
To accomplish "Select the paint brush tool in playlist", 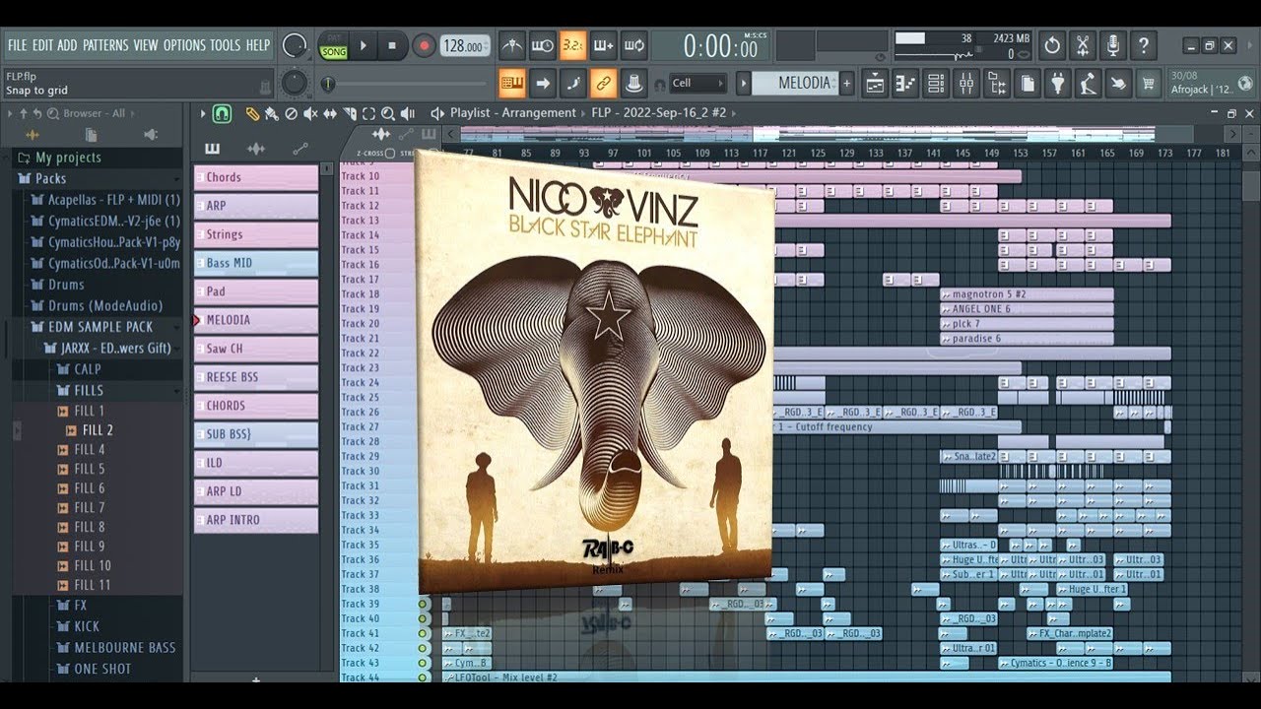I will click(271, 114).
